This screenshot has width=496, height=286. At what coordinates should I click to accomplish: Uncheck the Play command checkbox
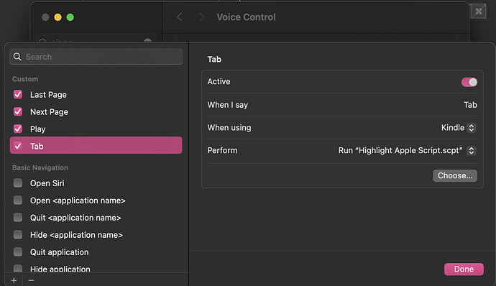18,129
